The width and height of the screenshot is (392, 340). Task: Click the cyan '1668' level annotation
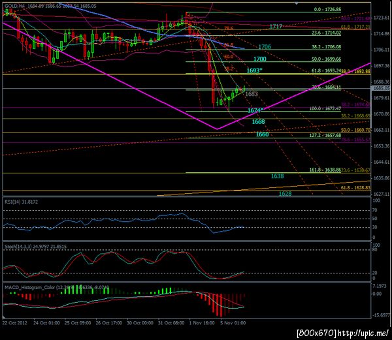pyautogui.click(x=258, y=121)
